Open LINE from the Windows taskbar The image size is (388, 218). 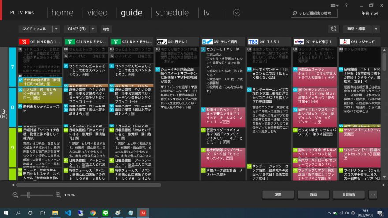(105, 213)
